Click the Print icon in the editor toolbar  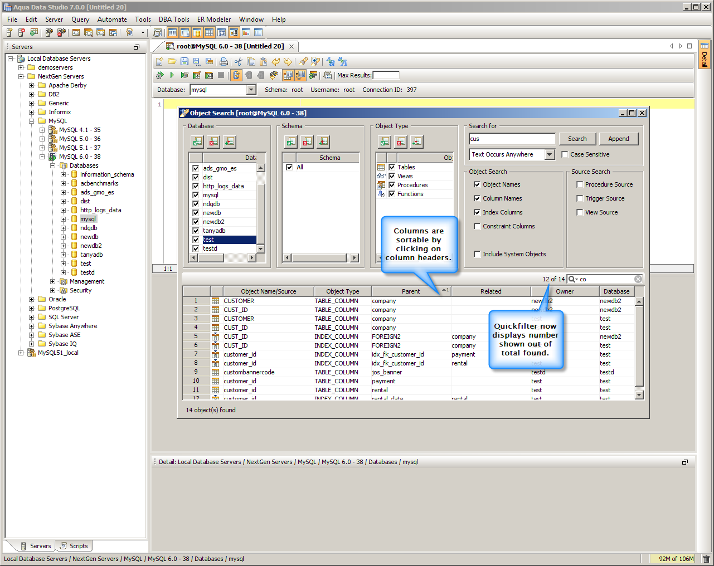[224, 62]
